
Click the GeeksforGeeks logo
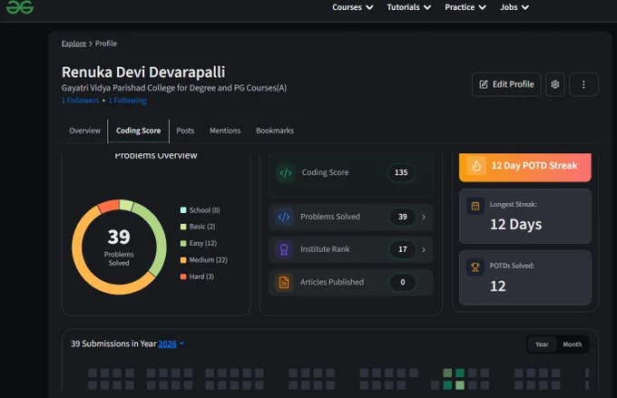[x=20, y=6]
